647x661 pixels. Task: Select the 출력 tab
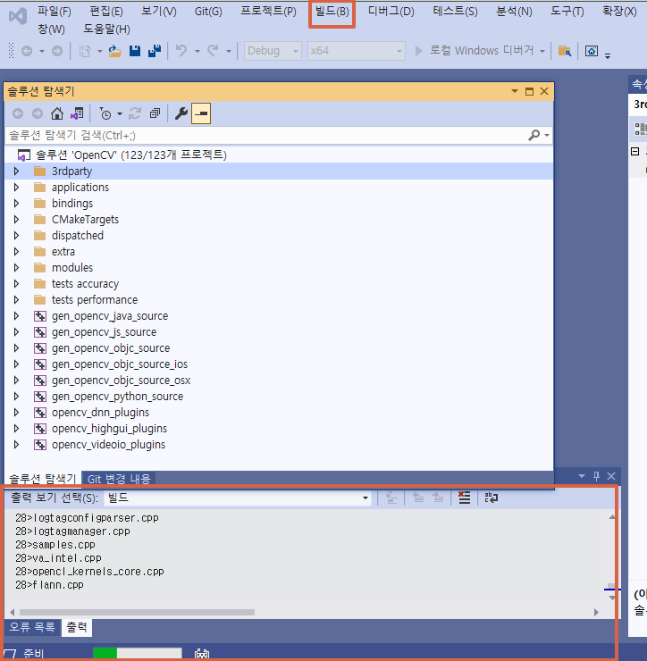pyautogui.click(x=76, y=627)
